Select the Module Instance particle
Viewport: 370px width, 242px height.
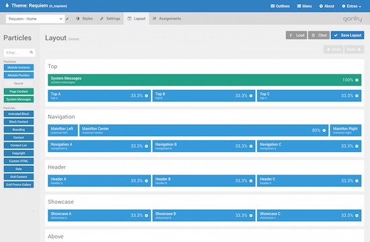(19, 67)
